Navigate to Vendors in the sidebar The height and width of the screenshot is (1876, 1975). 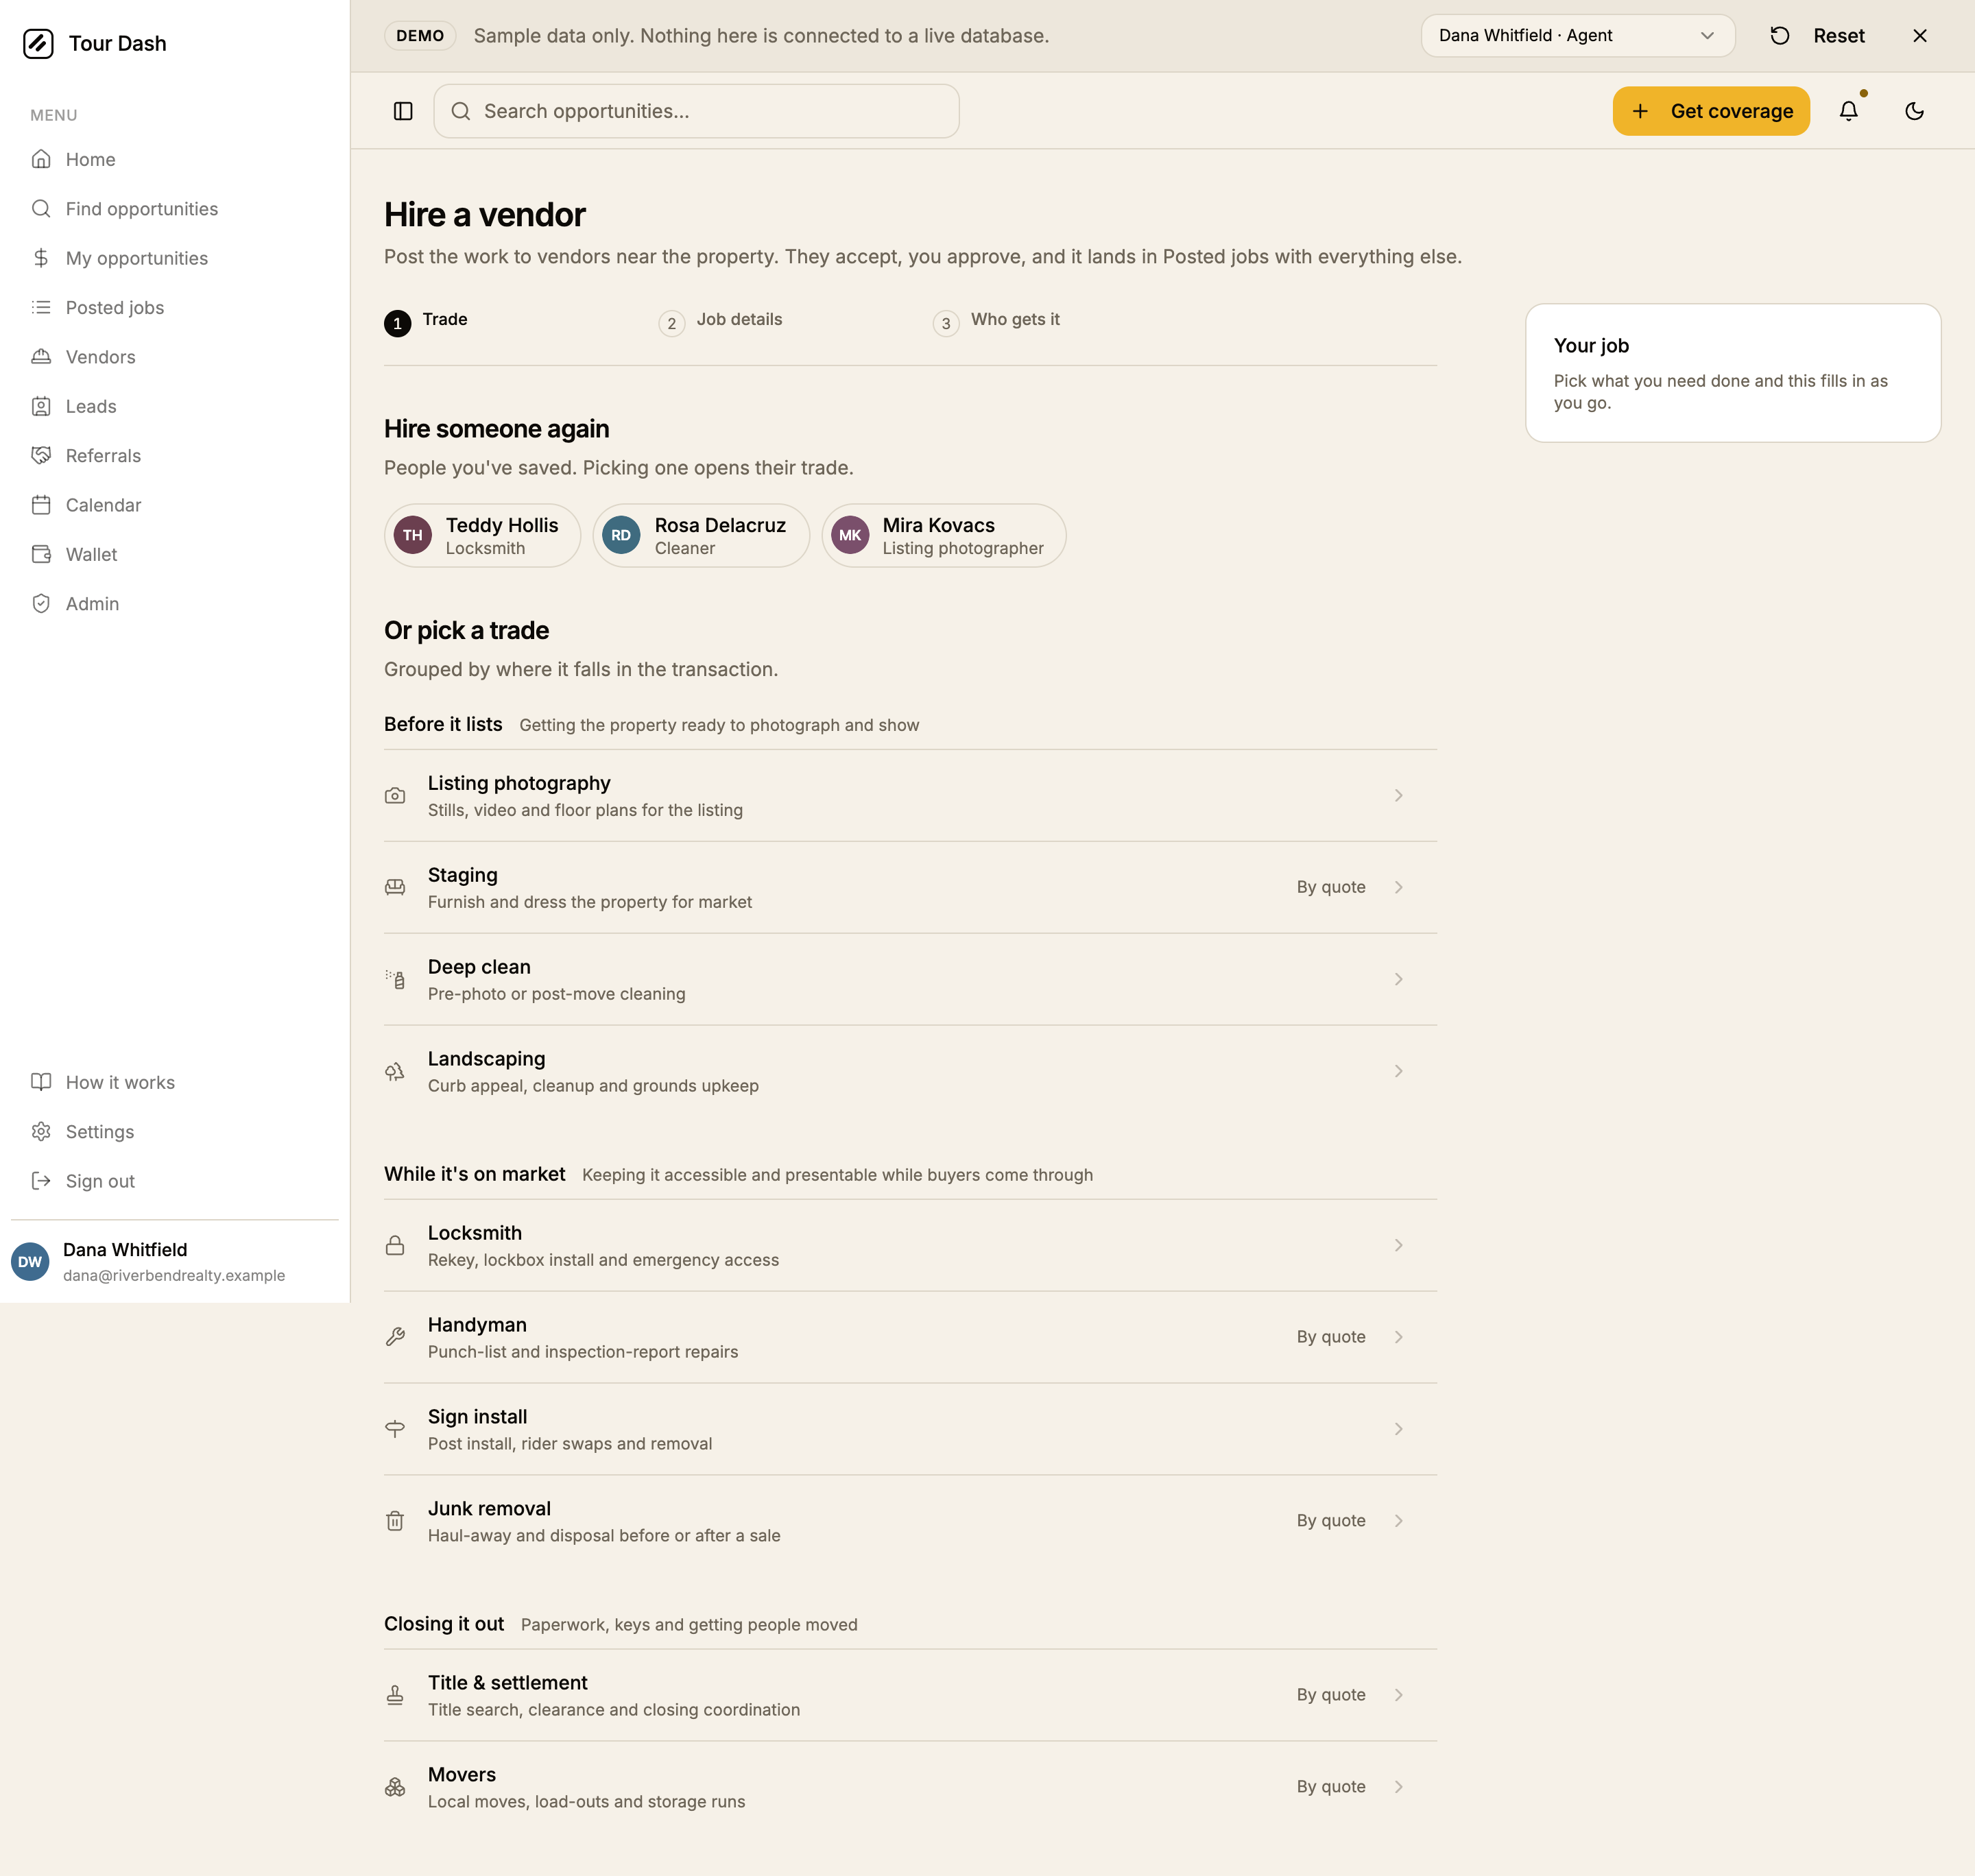pyautogui.click(x=175, y=357)
